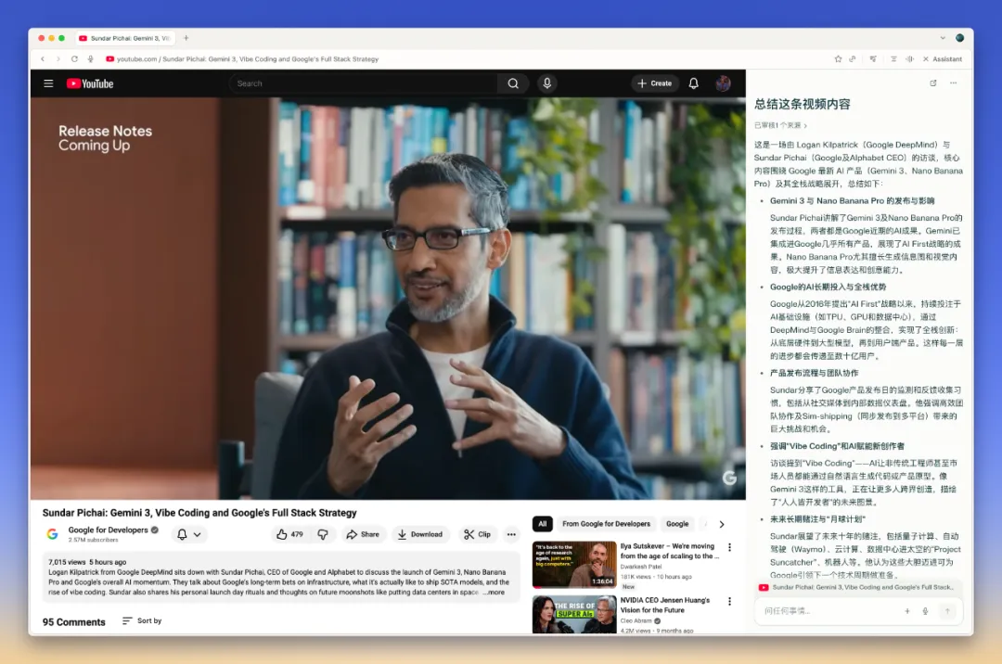
Task: Open YouTube notifications bell in header
Action: (693, 83)
